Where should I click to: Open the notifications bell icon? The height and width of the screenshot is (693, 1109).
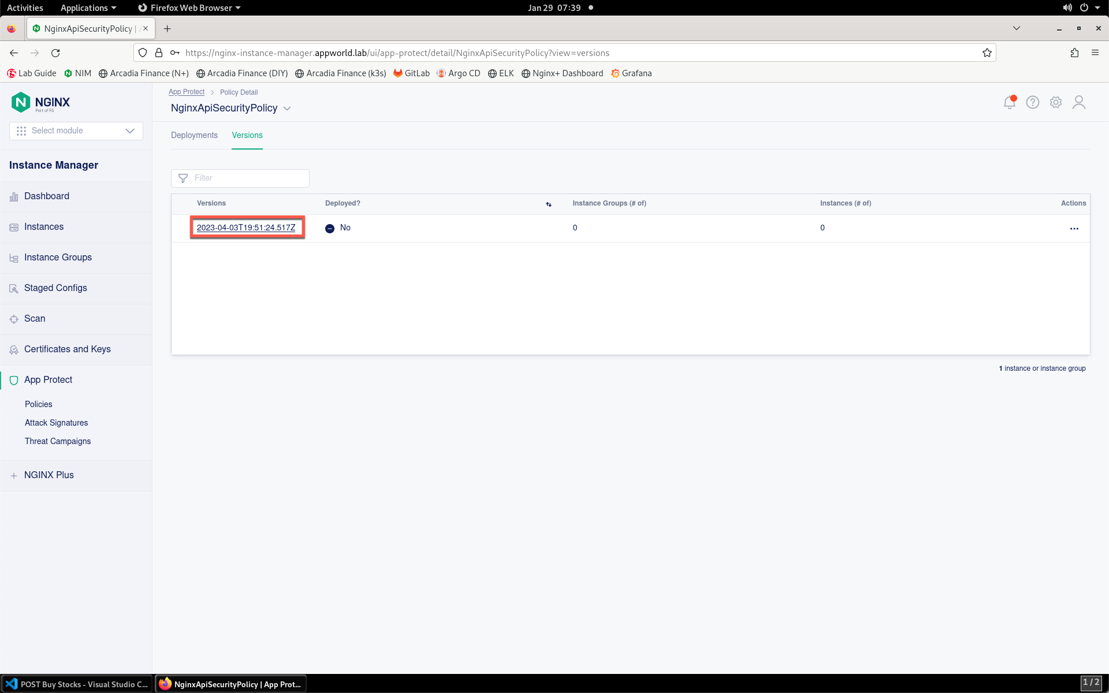pos(1009,102)
